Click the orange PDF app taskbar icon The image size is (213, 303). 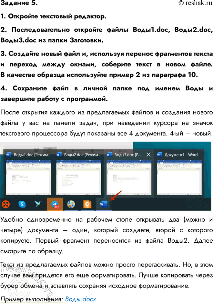[87, 204]
